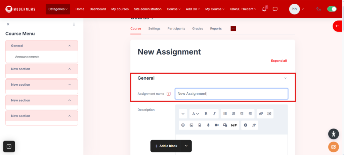Image resolution: width=344 pixels, height=155 pixels.
Task: Switch to the Grades tab
Action: [198, 28]
